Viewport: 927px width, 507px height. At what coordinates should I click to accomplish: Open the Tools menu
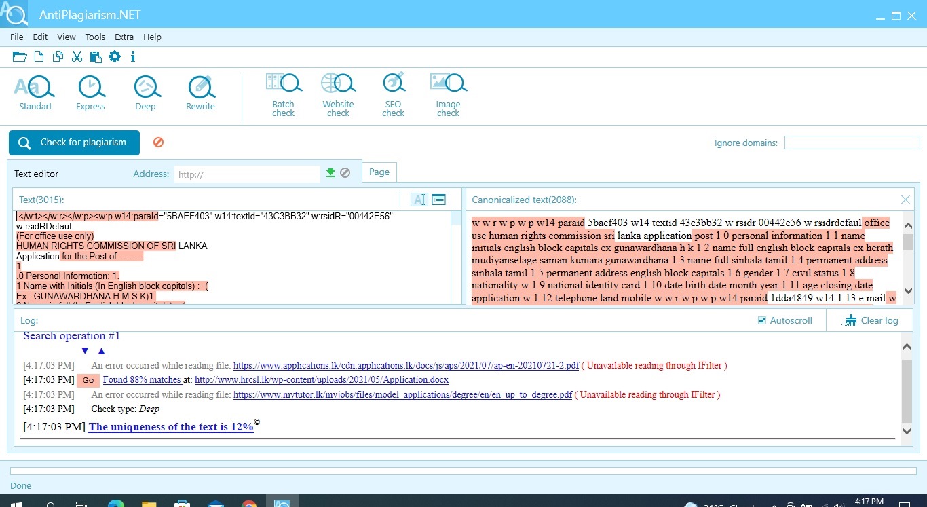coord(95,37)
